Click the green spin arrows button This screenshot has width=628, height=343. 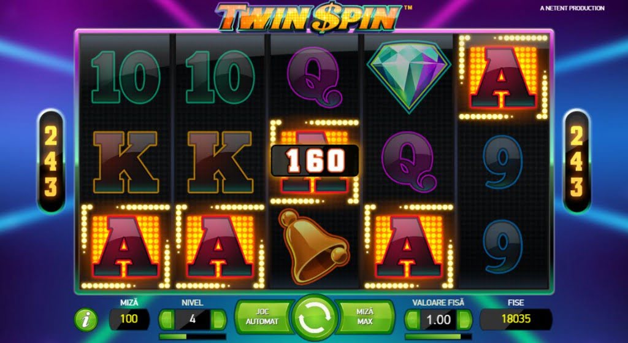(315, 318)
